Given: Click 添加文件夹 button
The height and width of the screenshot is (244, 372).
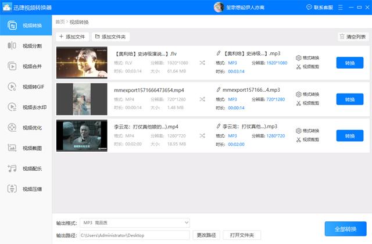Looking at the screenshot, I should click(x=110, y=37).
